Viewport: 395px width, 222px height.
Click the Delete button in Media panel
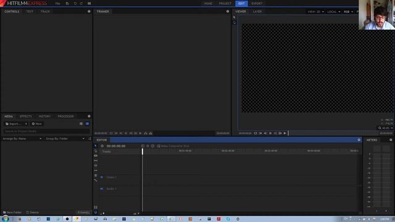(33, 212)
